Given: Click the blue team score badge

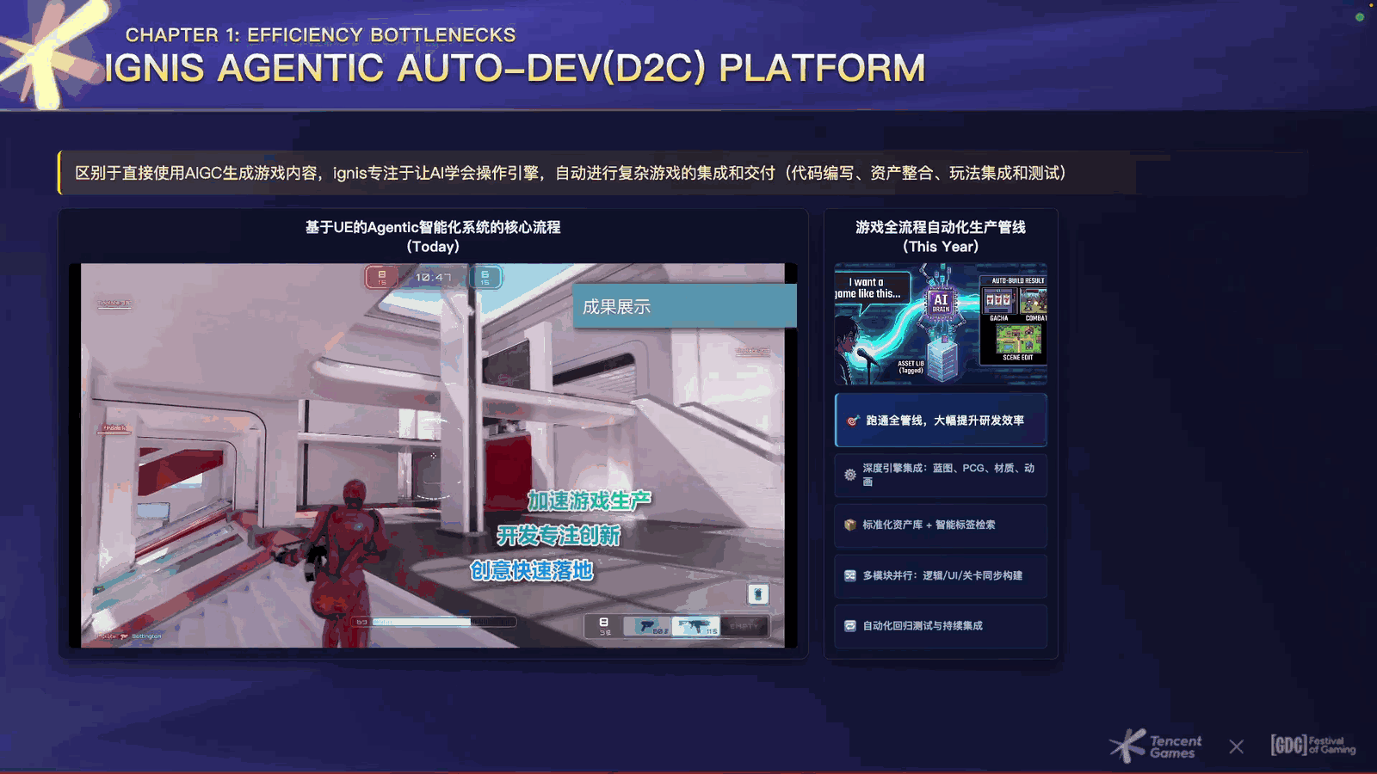Looking at the screenshot, I should (485, 277).
